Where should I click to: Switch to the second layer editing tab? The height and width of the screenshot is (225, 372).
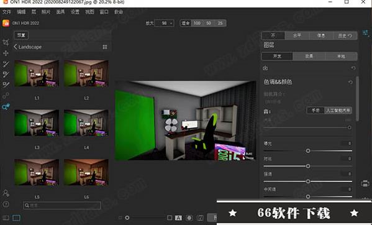(309, 56)
